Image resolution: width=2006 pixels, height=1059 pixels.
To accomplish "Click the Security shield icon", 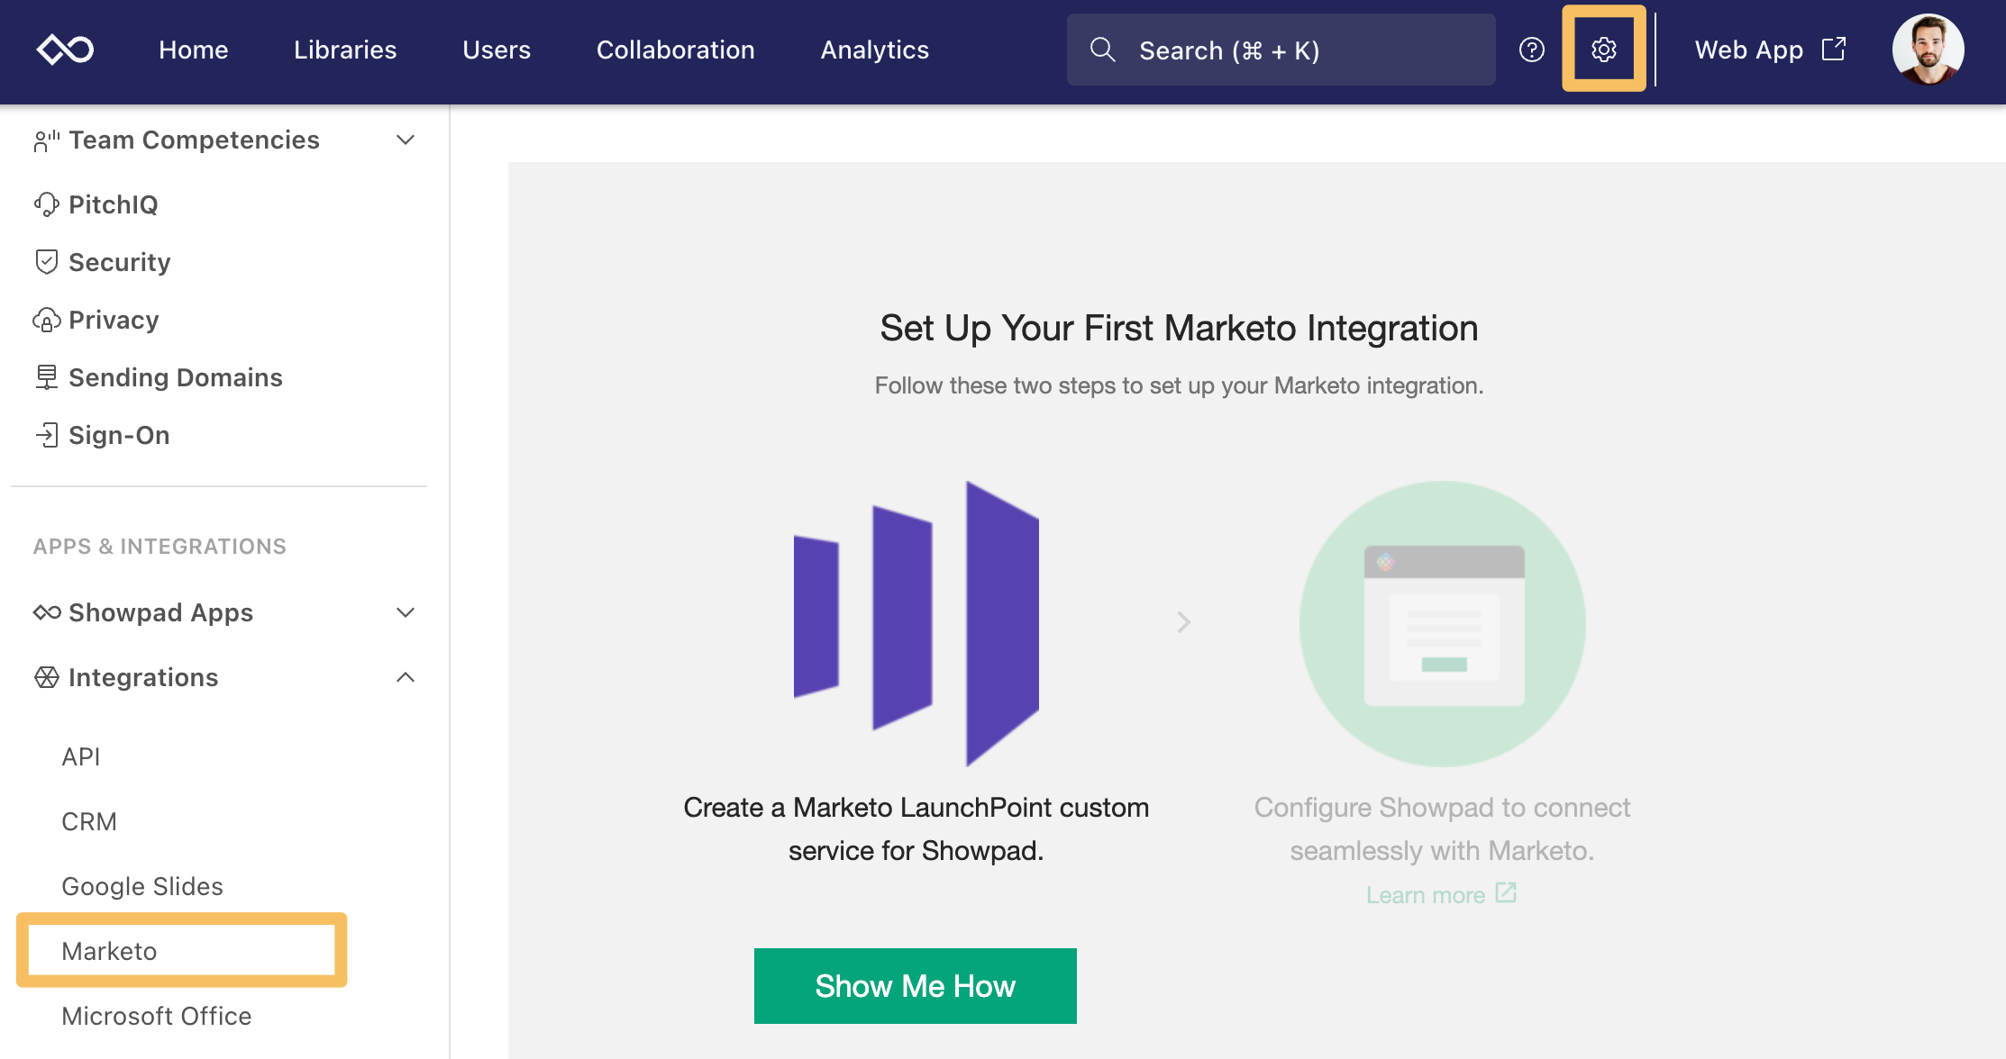I will [x=47, y=261].
